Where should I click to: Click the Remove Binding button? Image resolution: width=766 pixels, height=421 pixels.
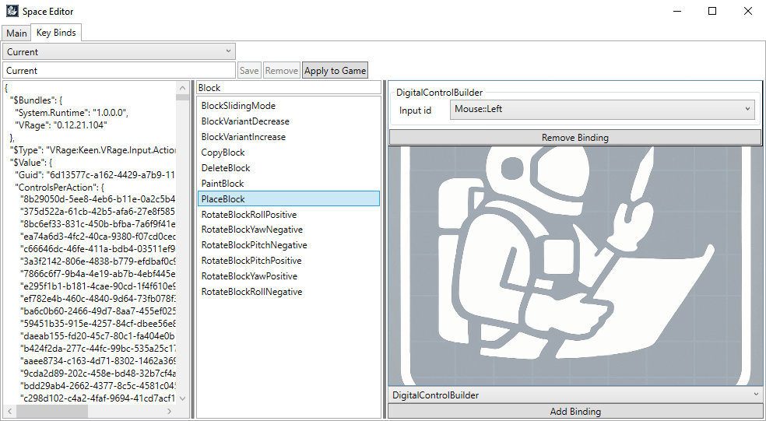(575, 138)
